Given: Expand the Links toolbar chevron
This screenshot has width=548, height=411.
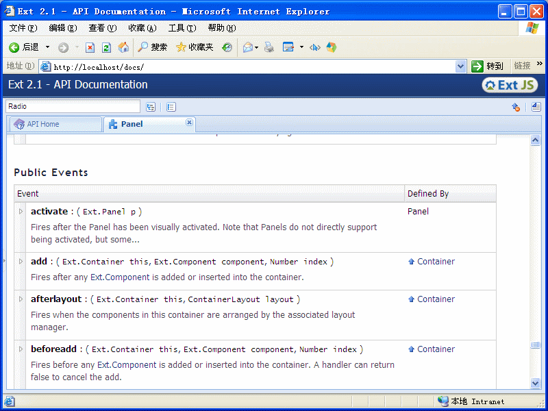Looking at the screenshot, I should click(540, 63).
